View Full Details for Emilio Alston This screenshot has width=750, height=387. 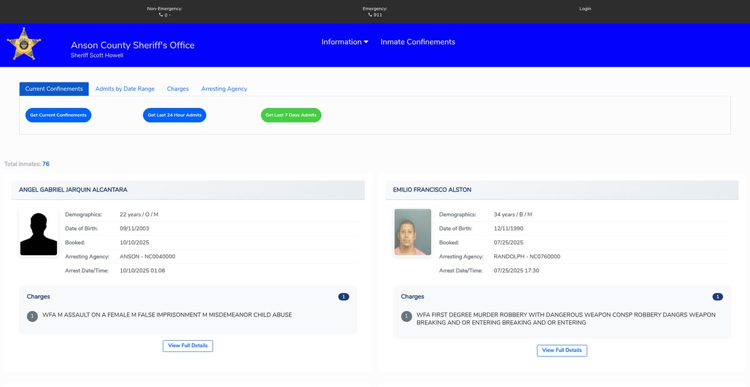(x=562, y=350)
